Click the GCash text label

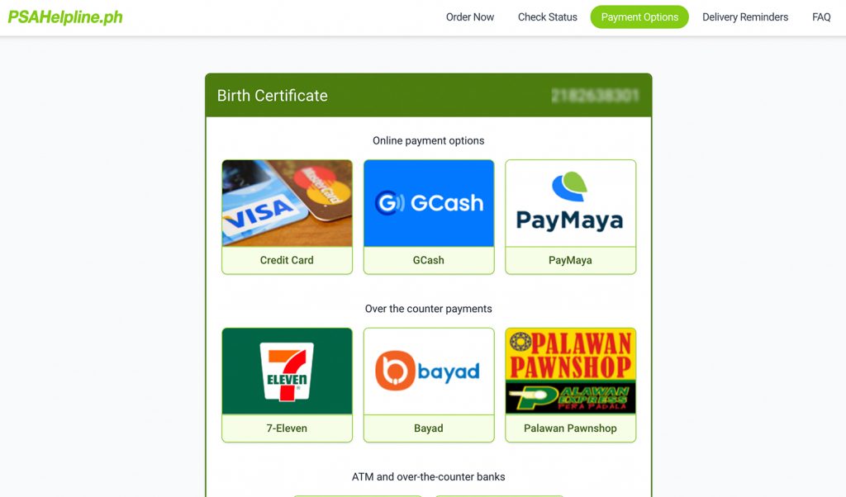(x=429, y=260)
